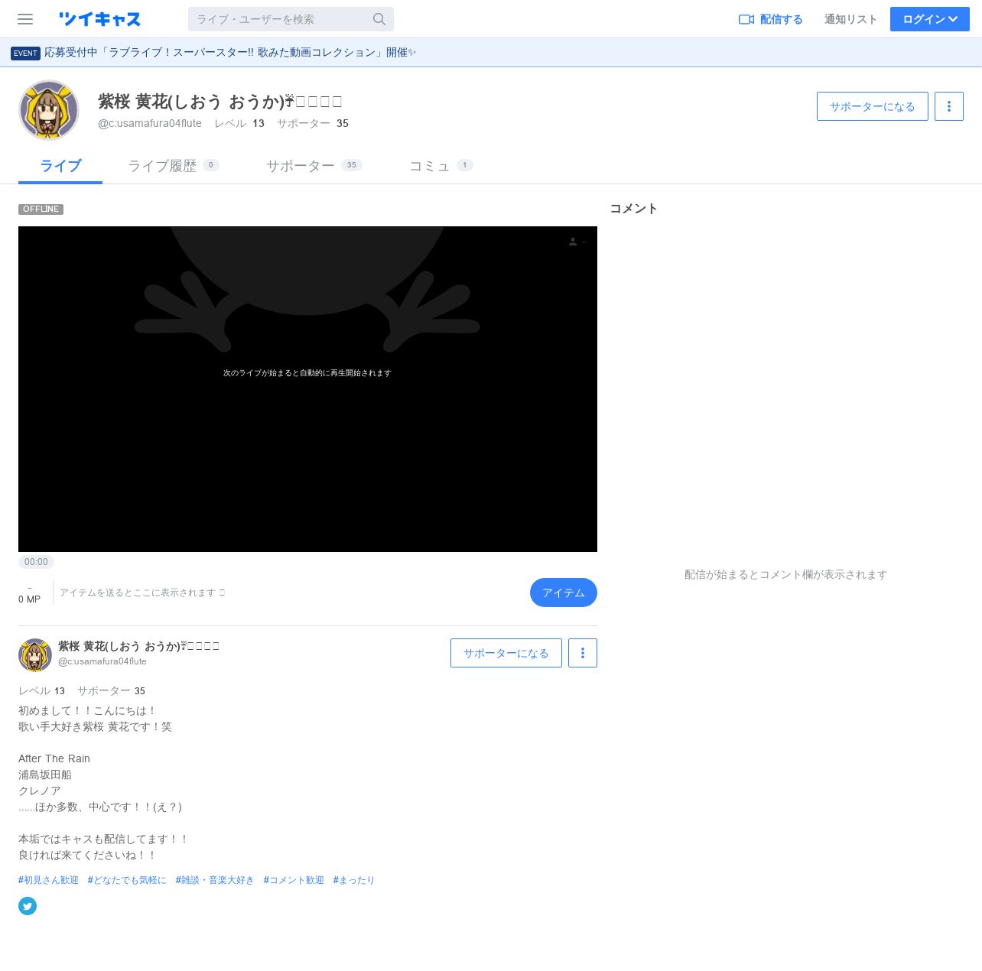Switch to the コミュ tab
This screenshot has height=971, width=982.
pyautogui.click(x=441, y=166)
